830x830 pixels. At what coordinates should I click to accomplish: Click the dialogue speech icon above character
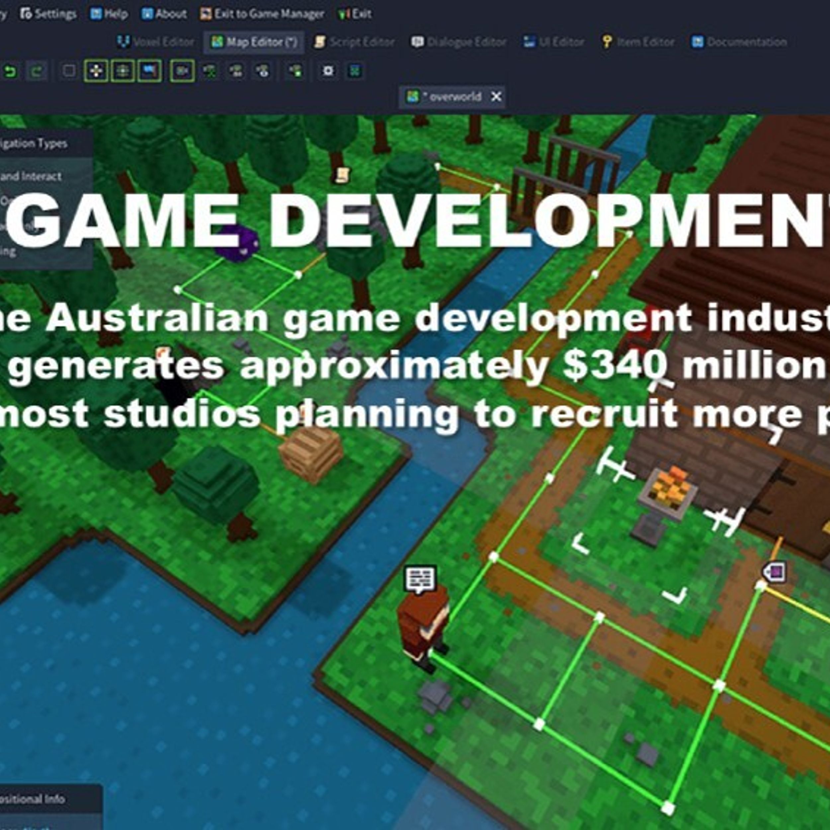421,579
